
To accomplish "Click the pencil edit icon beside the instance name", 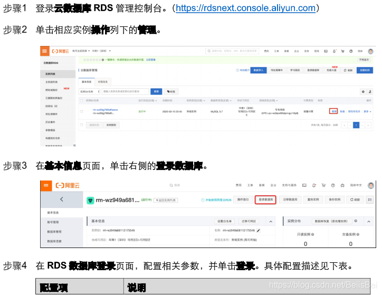I will pos(259,231).
